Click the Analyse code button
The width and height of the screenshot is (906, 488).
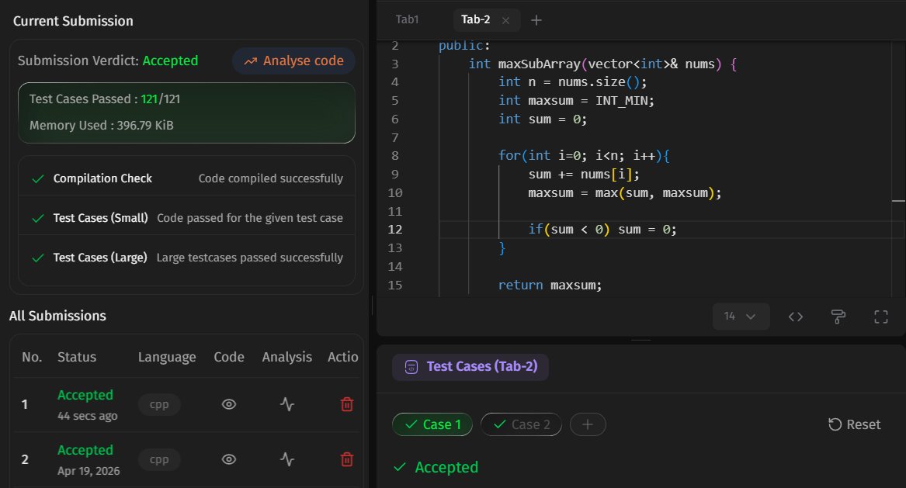coord(293,61)
